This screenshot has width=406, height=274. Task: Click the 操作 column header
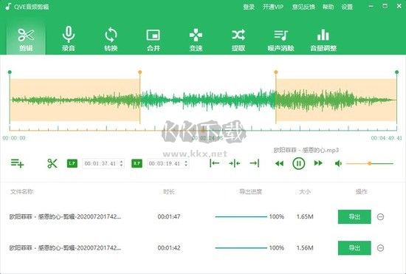pos(361,191)
